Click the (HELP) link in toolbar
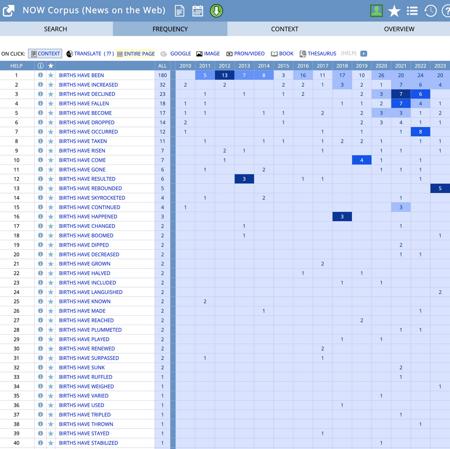 coord(349,53)
